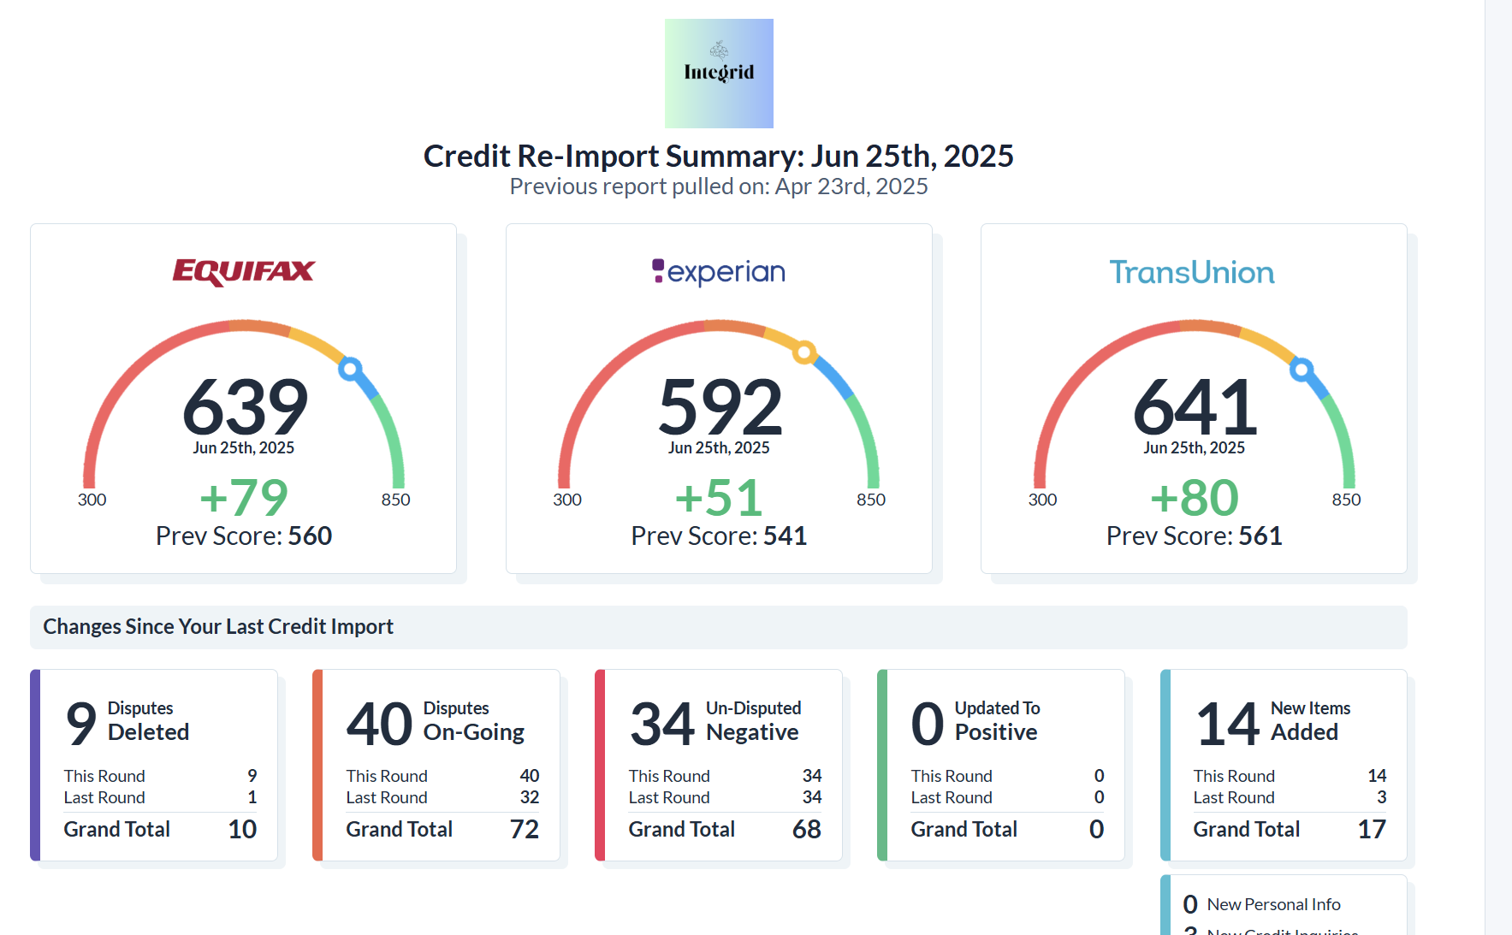This screenshot has width=1512, height=935.
Task: Click the TransUnion logo
Action: [1192, 272]
